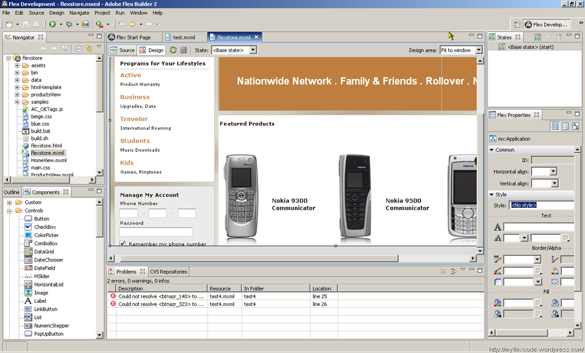Switch editor to Source mode
This screenshot has width=585, height=353.
[122, 50]
